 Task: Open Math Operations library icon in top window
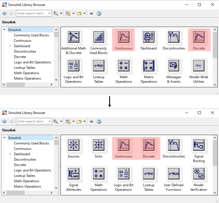[x=124, y=66]
